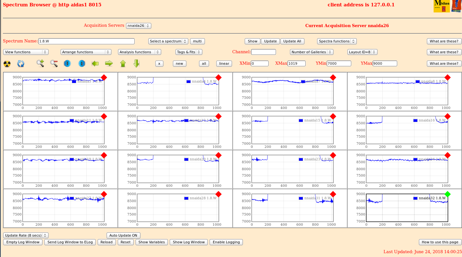Click the red diamond marker on nnaida24 plot
Viewport: 462px width, 257px height.
pos(447,155)
